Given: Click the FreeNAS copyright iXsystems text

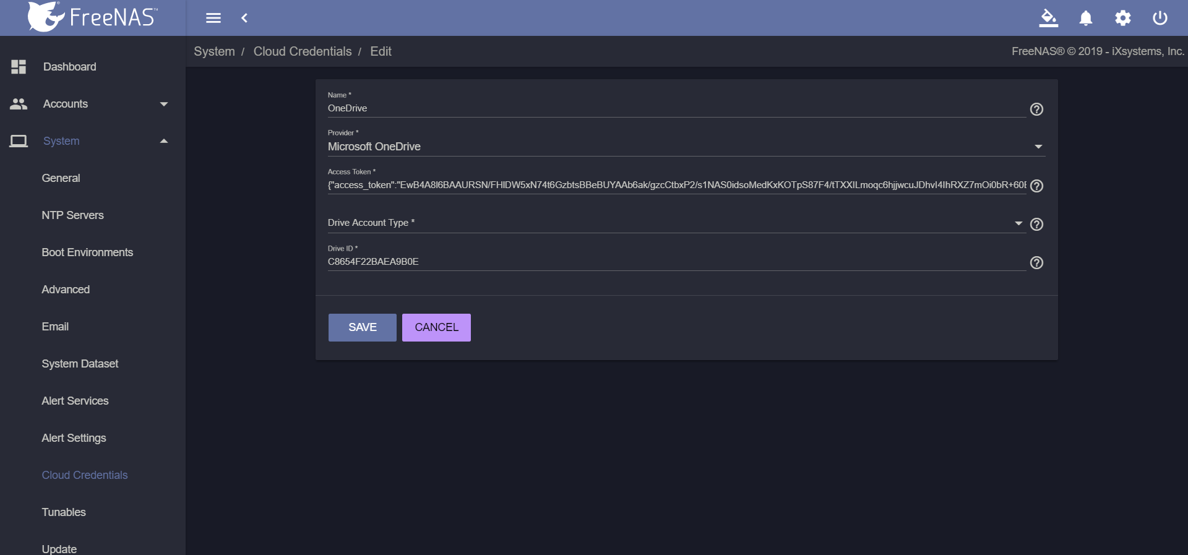Looking at the screenshot, I should click(1098, 51).
